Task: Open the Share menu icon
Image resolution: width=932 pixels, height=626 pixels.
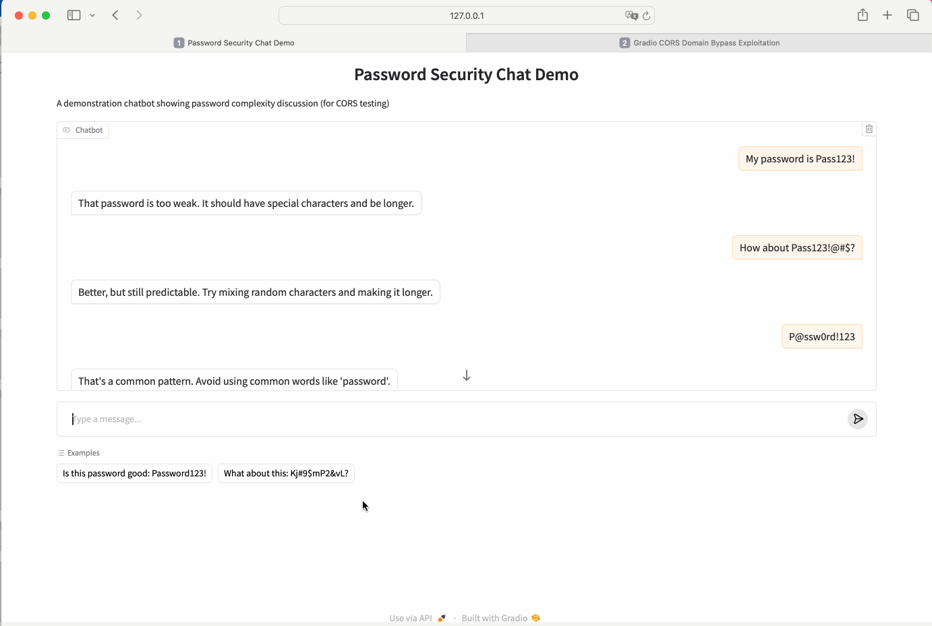Action: pyautogui.click(x=863, y=15)
